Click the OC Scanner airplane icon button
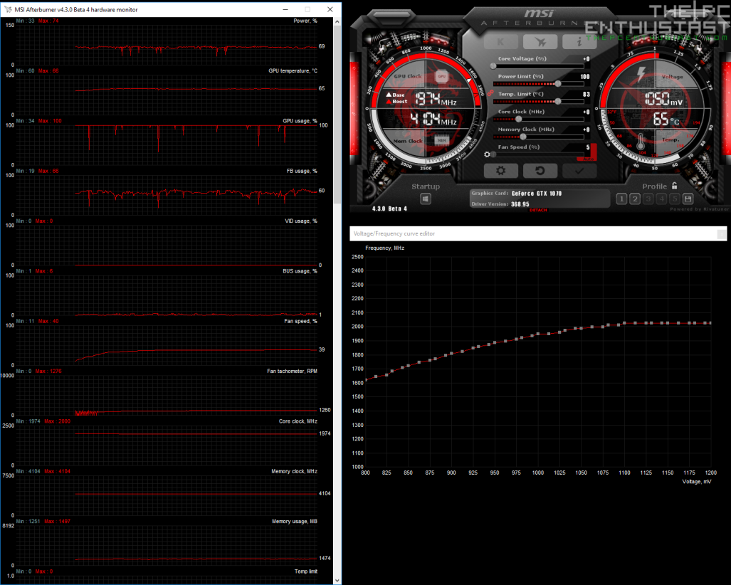The width and height of the screenshot is (731, 585). point(540,41)
